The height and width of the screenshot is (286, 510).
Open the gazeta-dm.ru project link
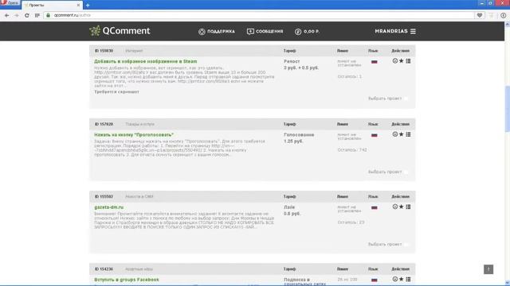tap(108, 207)
